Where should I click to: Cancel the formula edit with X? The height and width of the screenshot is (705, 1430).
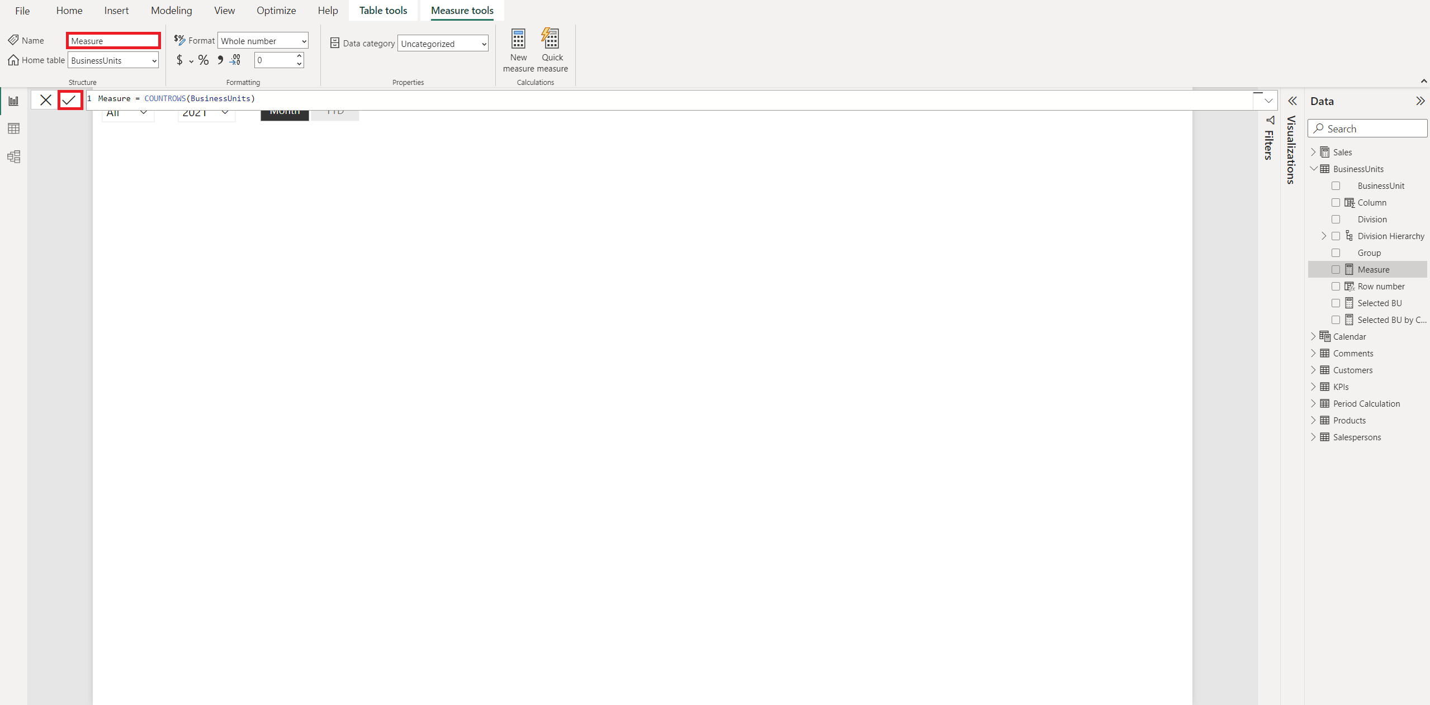click(x=46, y=99)
